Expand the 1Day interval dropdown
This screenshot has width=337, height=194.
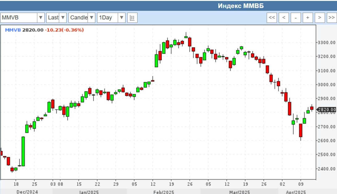coord(121,18)
